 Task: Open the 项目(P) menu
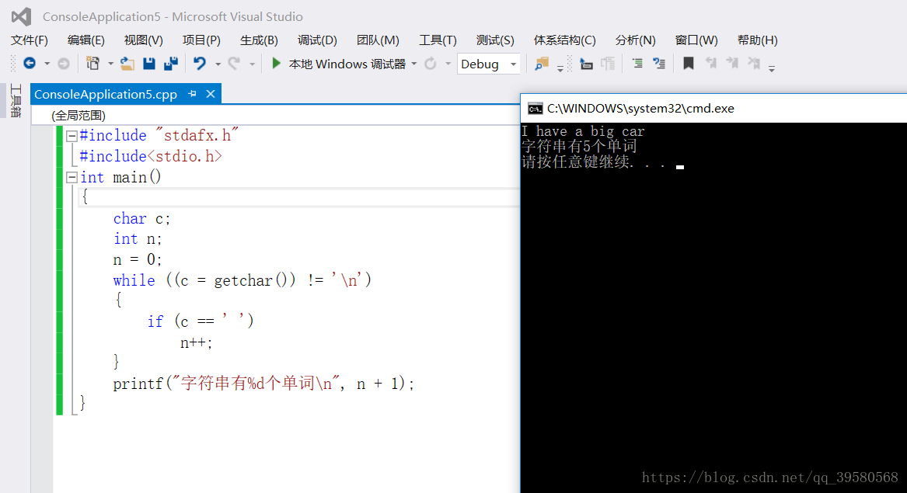(x=201, y=40)
